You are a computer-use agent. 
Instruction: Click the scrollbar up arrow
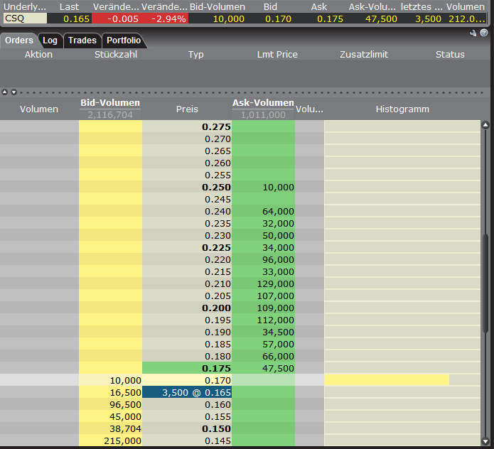[485, 126]
